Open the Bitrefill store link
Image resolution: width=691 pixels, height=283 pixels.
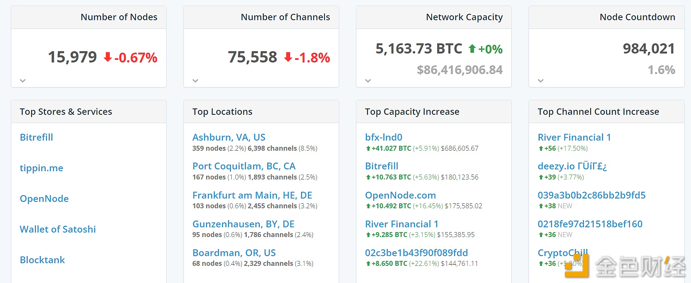[36, 137]
